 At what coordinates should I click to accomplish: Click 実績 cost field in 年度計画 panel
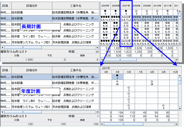point(82,124)
